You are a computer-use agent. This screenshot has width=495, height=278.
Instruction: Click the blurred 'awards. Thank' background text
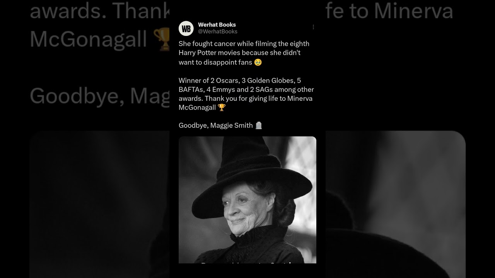[99, 11]
